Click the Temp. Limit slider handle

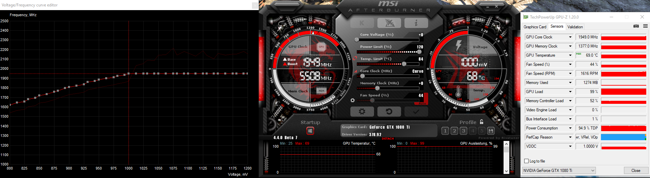coord(404,64)
